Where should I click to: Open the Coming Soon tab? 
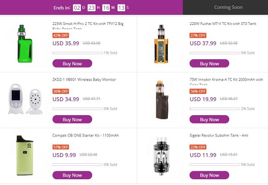coord(228,7)
